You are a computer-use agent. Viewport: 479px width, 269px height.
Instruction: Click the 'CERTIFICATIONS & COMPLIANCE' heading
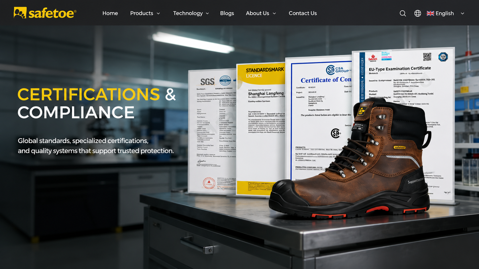[97, 103]
